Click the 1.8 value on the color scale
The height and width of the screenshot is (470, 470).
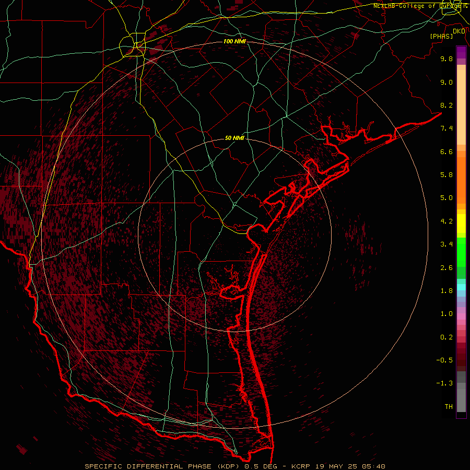point(446,291)
